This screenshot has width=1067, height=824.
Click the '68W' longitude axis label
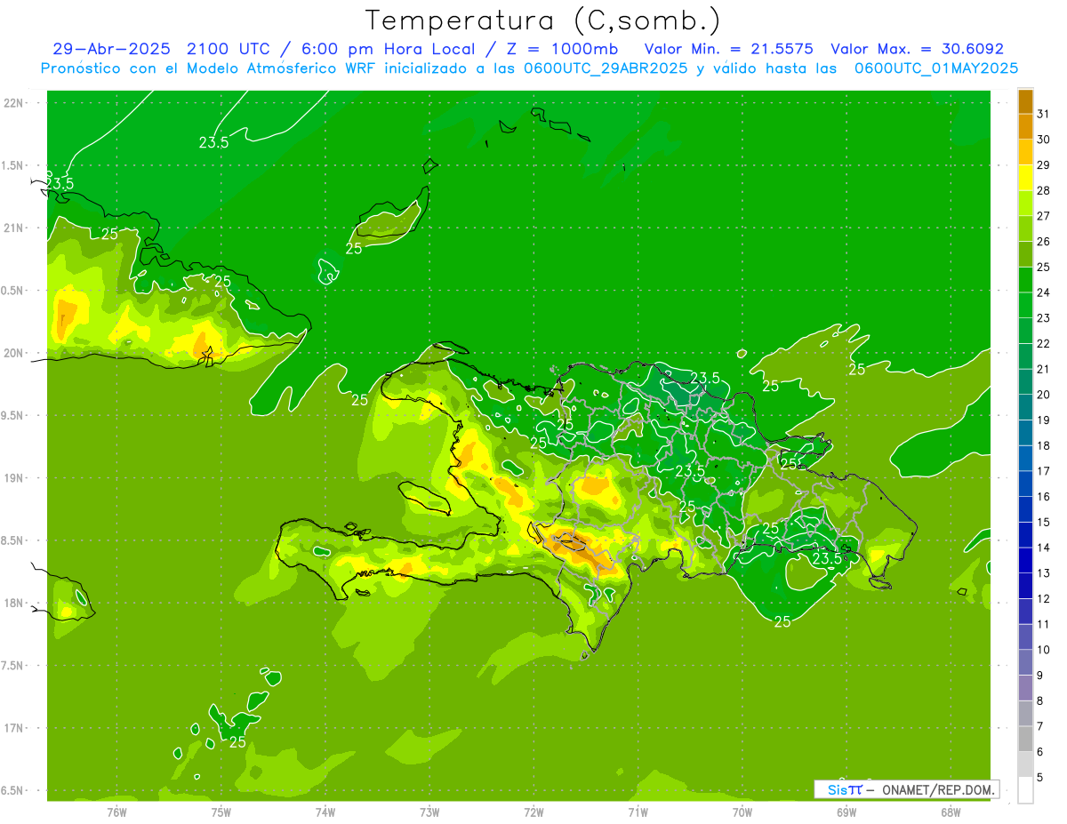click(951, 812)
